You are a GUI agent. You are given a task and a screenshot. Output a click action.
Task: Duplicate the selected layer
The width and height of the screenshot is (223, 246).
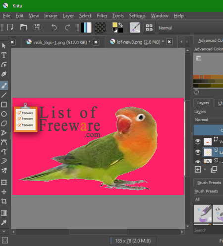(x=214, y=169)
